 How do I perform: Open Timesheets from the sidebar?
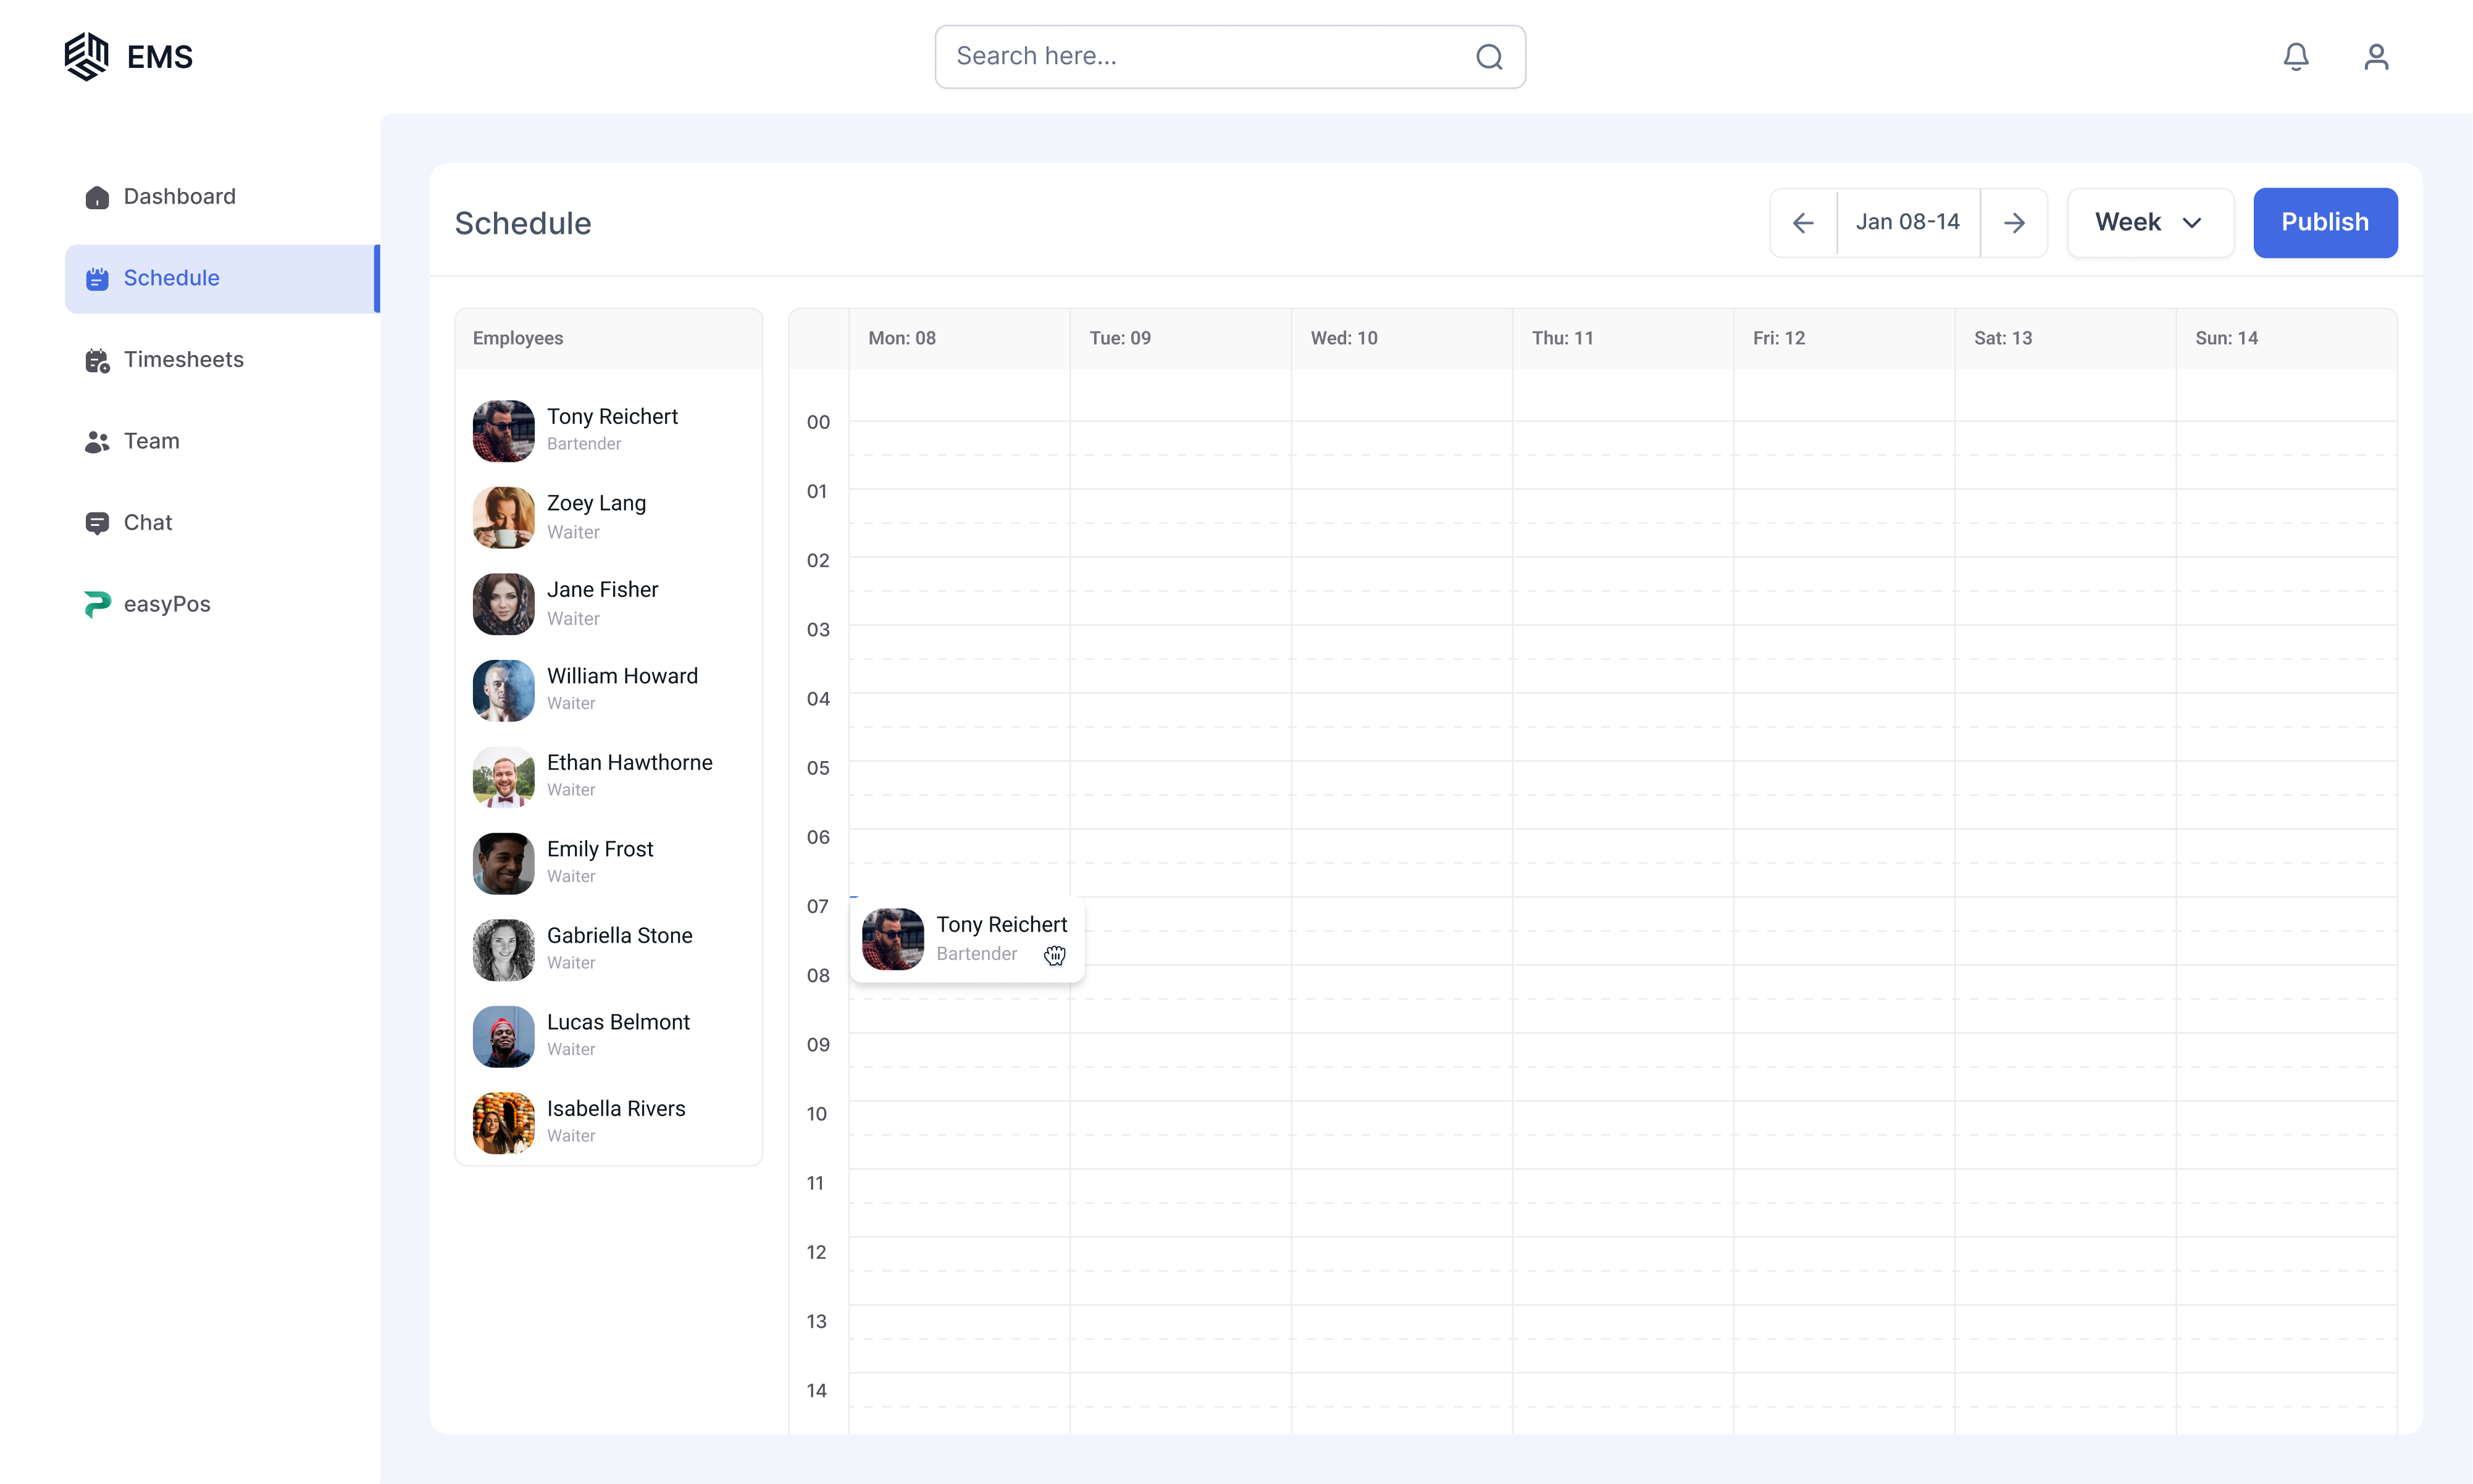[x=222, y=360]
